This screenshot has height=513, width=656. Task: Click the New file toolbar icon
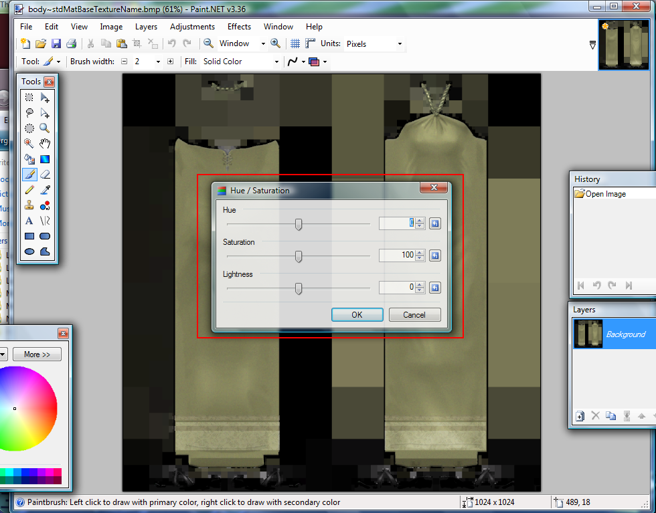(25, 43)
